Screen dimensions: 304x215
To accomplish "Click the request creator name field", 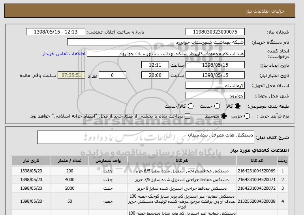I will pos(166,54).
